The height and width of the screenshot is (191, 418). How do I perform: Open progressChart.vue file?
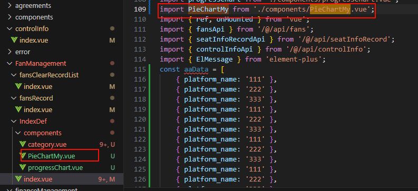[55, 168]
